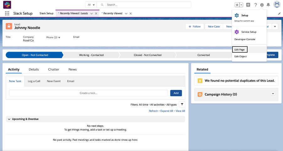This screenshot has height=151, width=283.
Task: Click the Create a task input
Action: tap(88, 93)
